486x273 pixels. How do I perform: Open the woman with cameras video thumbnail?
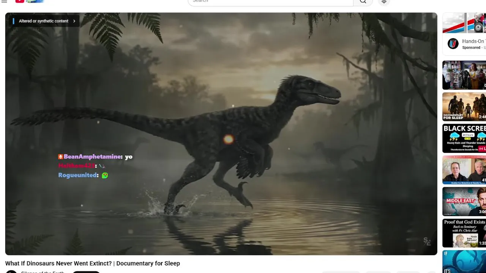pyautogui.click(x=464, y=75)
